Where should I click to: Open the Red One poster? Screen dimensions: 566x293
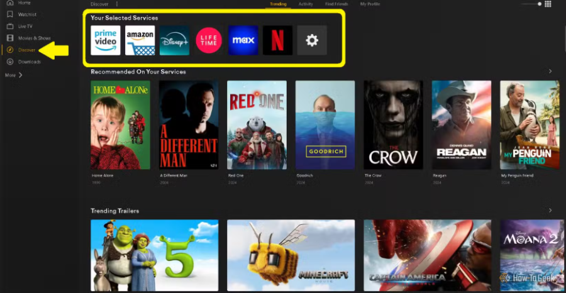[257, 125]
